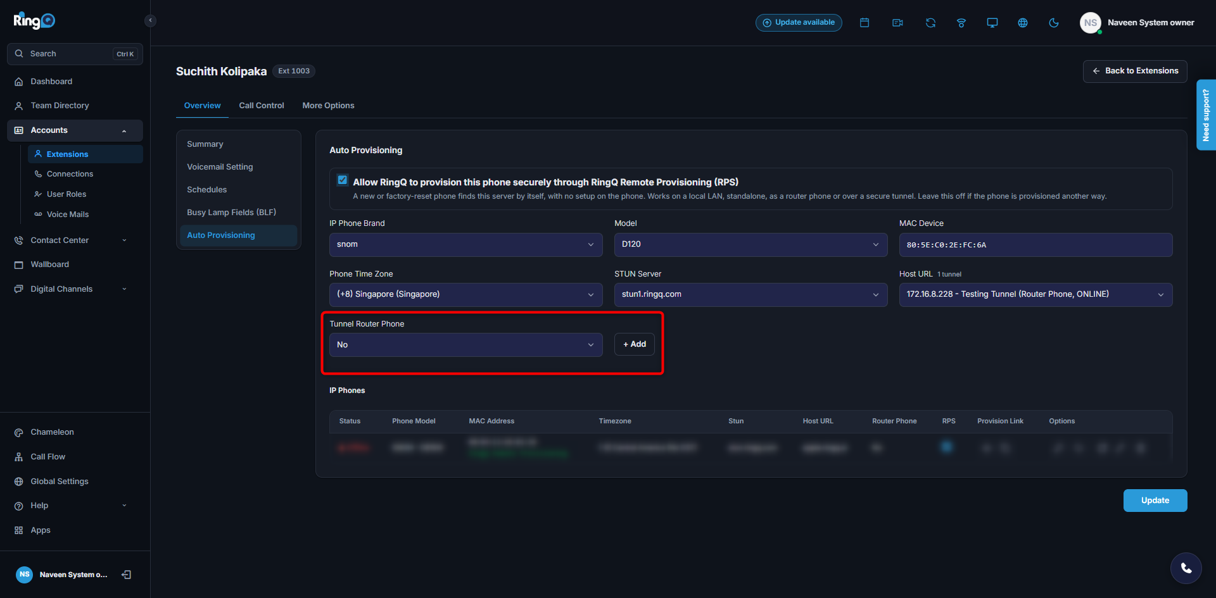1216x598 pixels.
Task: Toggle dark mode moon icon
Action: click(1054, 23)
